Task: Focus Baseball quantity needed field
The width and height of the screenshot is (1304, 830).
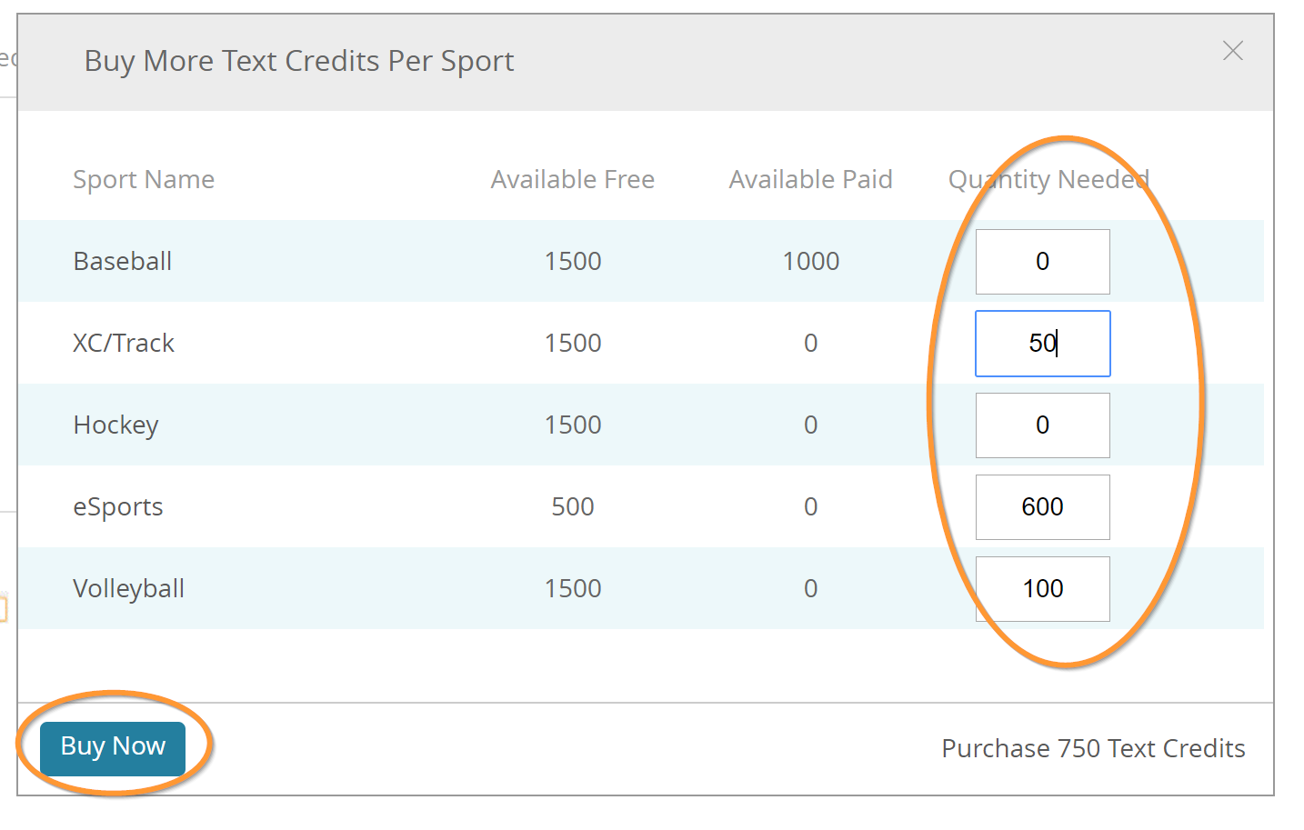Action: 1042,262
